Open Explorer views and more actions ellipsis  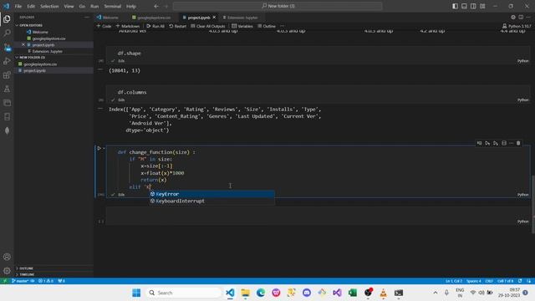86,17
